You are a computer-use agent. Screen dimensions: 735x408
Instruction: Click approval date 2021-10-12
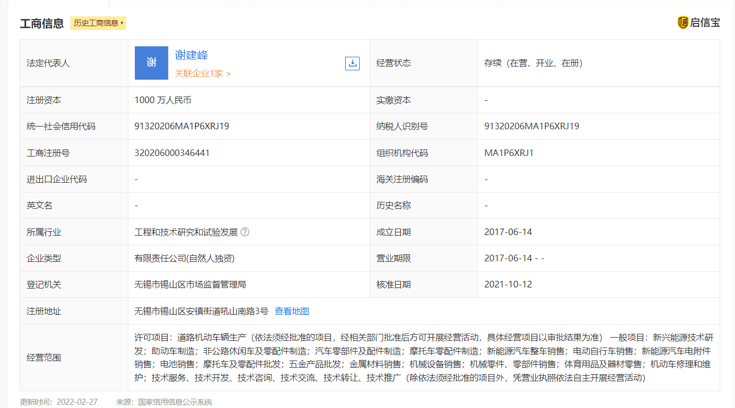click(x=508, y=284)
